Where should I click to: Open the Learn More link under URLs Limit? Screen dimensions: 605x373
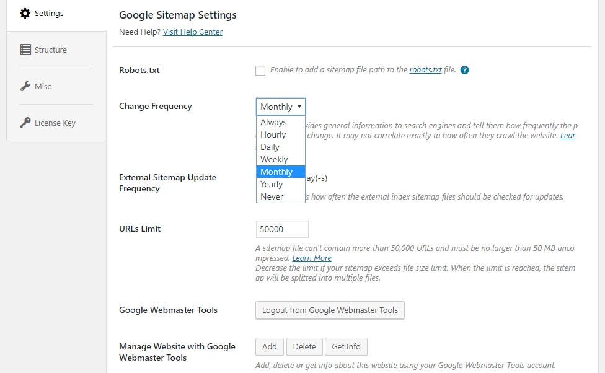(x=311, y=258)
